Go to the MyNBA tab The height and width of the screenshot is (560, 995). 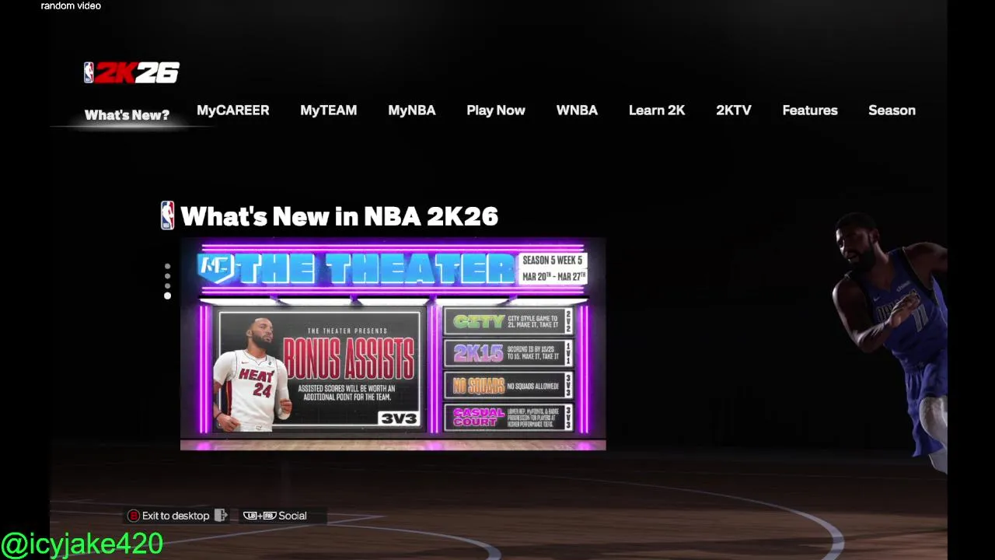[412, 110]
